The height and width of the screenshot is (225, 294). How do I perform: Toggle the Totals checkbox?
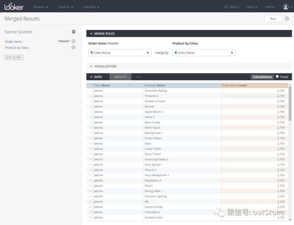(277, 77)
